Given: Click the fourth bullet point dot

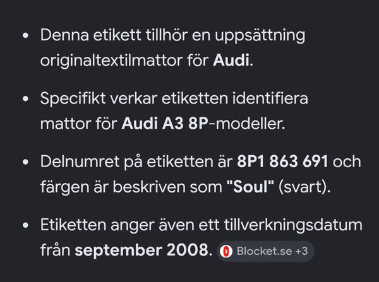Looking at the screenshot, I should 25,225.
